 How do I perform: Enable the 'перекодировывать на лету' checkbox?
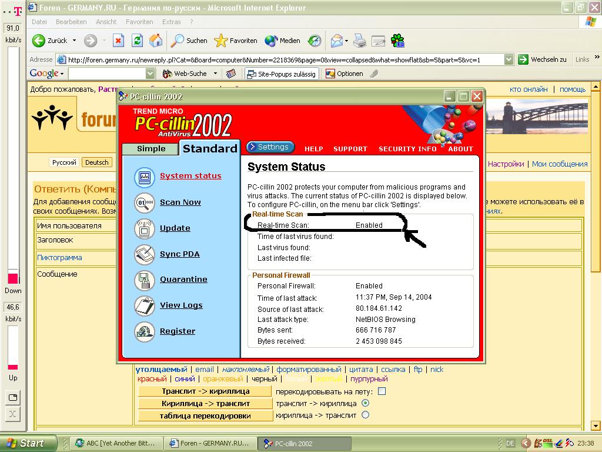382,391
